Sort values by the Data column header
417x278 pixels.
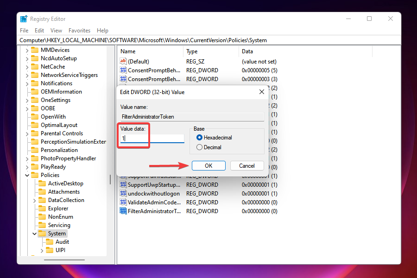306,51
